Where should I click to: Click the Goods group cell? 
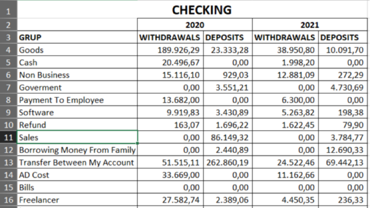pos(77,50)
